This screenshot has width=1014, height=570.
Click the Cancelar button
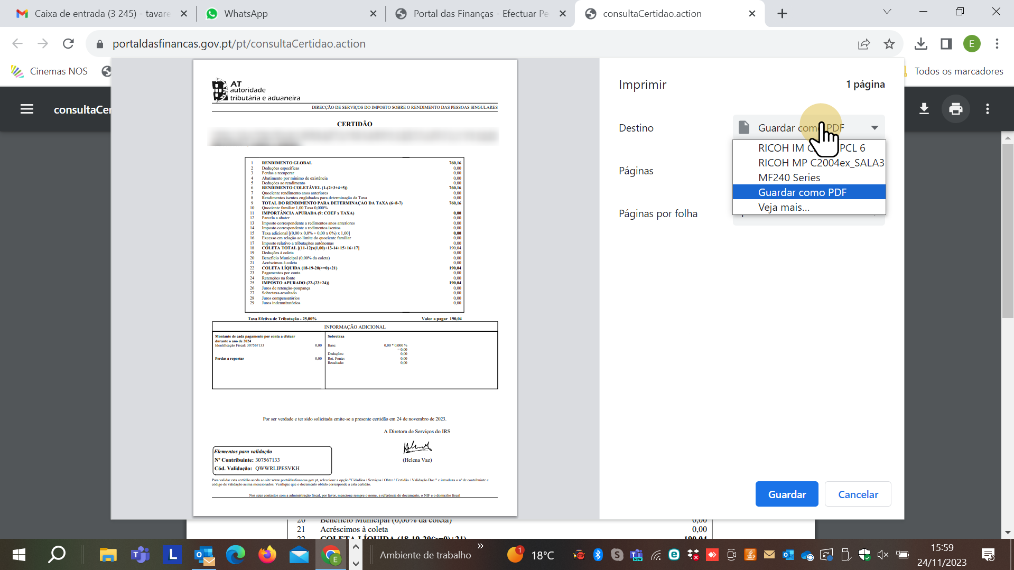[x=858, y=494]
